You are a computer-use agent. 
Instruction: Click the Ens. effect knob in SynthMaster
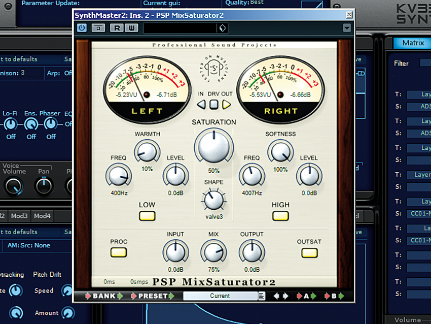pos(31,124)
